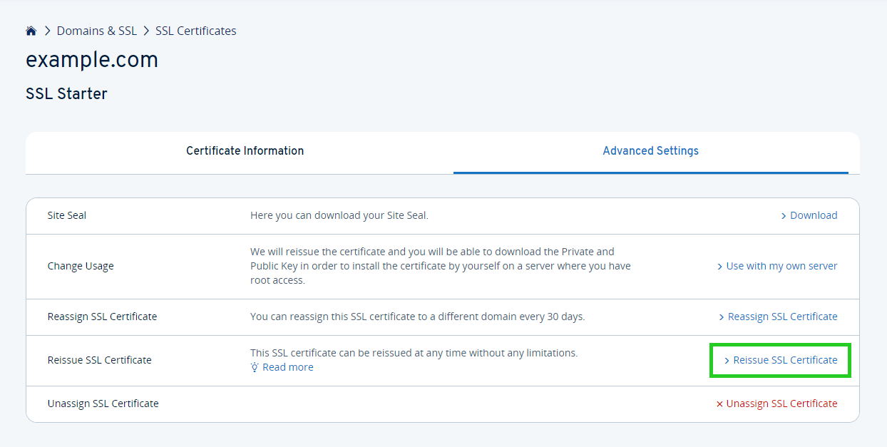Click the Site Seal row label
The height and width of the screenshot is (447, 887).
[x=67, y=215]
